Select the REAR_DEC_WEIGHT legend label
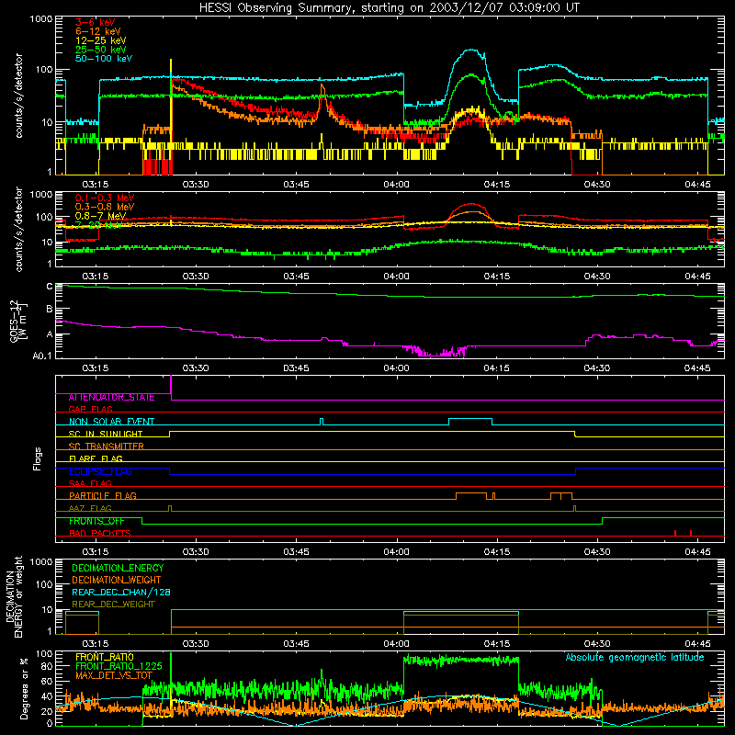The height and width of the screenshot is (735, 735). pos(113,605)
